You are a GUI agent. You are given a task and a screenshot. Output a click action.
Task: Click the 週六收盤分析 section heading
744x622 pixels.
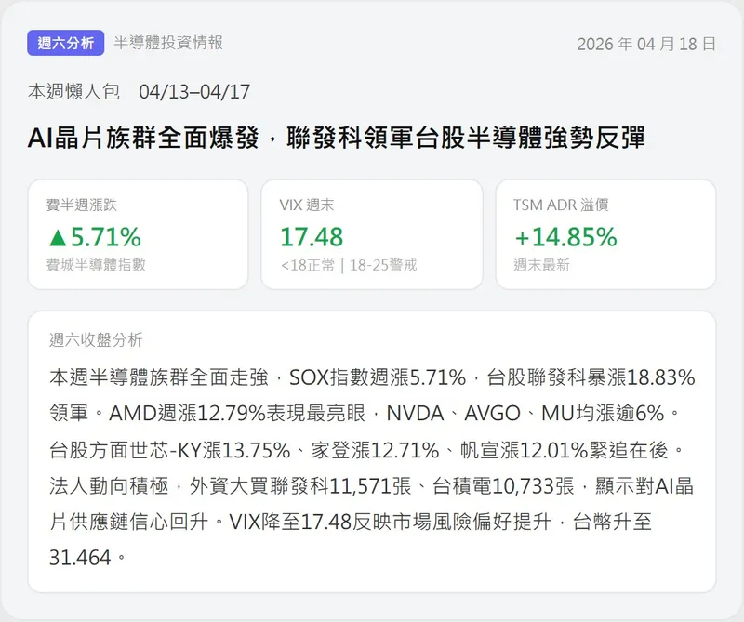click(x=96, y=339)
